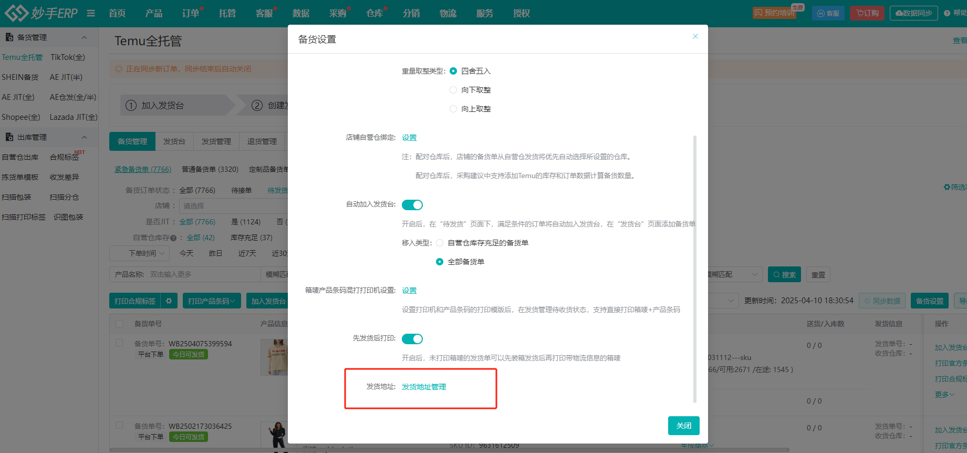Check the WB2504075399594 row checkbox
The image size is (967, 453).
(119, 343)
